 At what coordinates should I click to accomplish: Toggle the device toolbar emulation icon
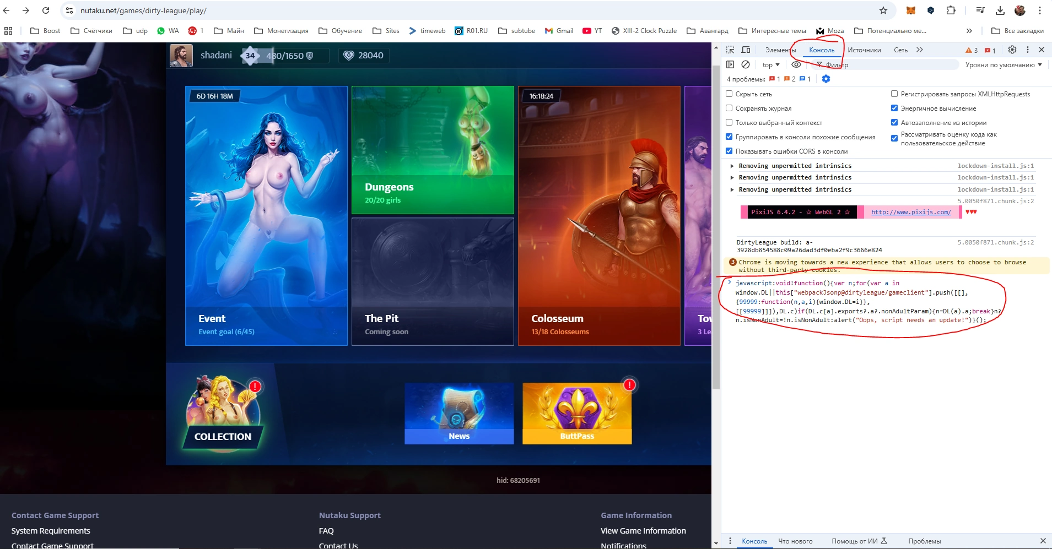click(x=746, y=50)
